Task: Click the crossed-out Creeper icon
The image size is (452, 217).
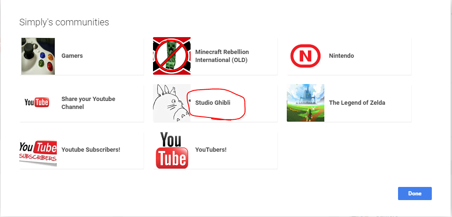Action: tap(172, 56)
